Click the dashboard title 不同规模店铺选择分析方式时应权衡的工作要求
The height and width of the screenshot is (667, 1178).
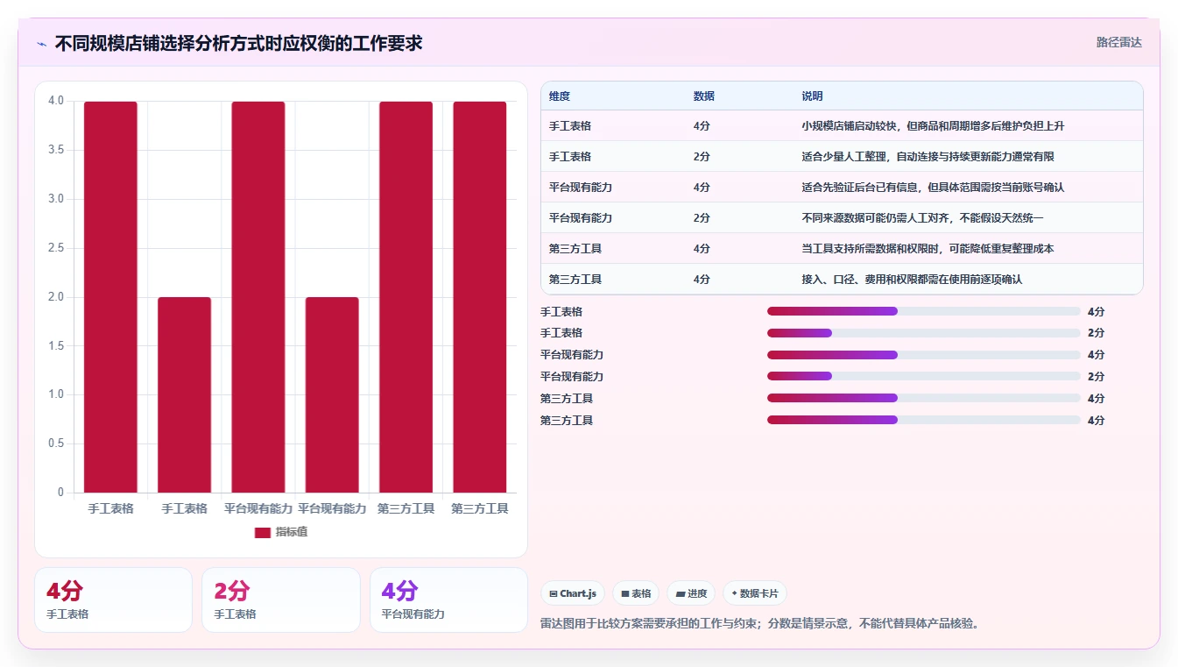pos(239,43)
